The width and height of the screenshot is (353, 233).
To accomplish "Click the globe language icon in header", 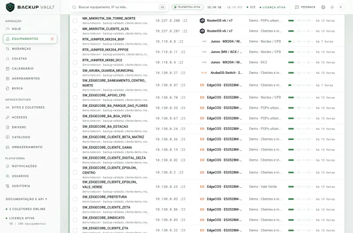I will 323,7.
